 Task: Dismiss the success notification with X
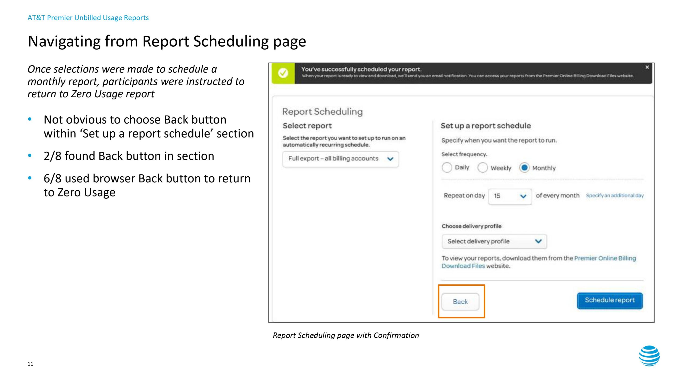pos(647,67)
